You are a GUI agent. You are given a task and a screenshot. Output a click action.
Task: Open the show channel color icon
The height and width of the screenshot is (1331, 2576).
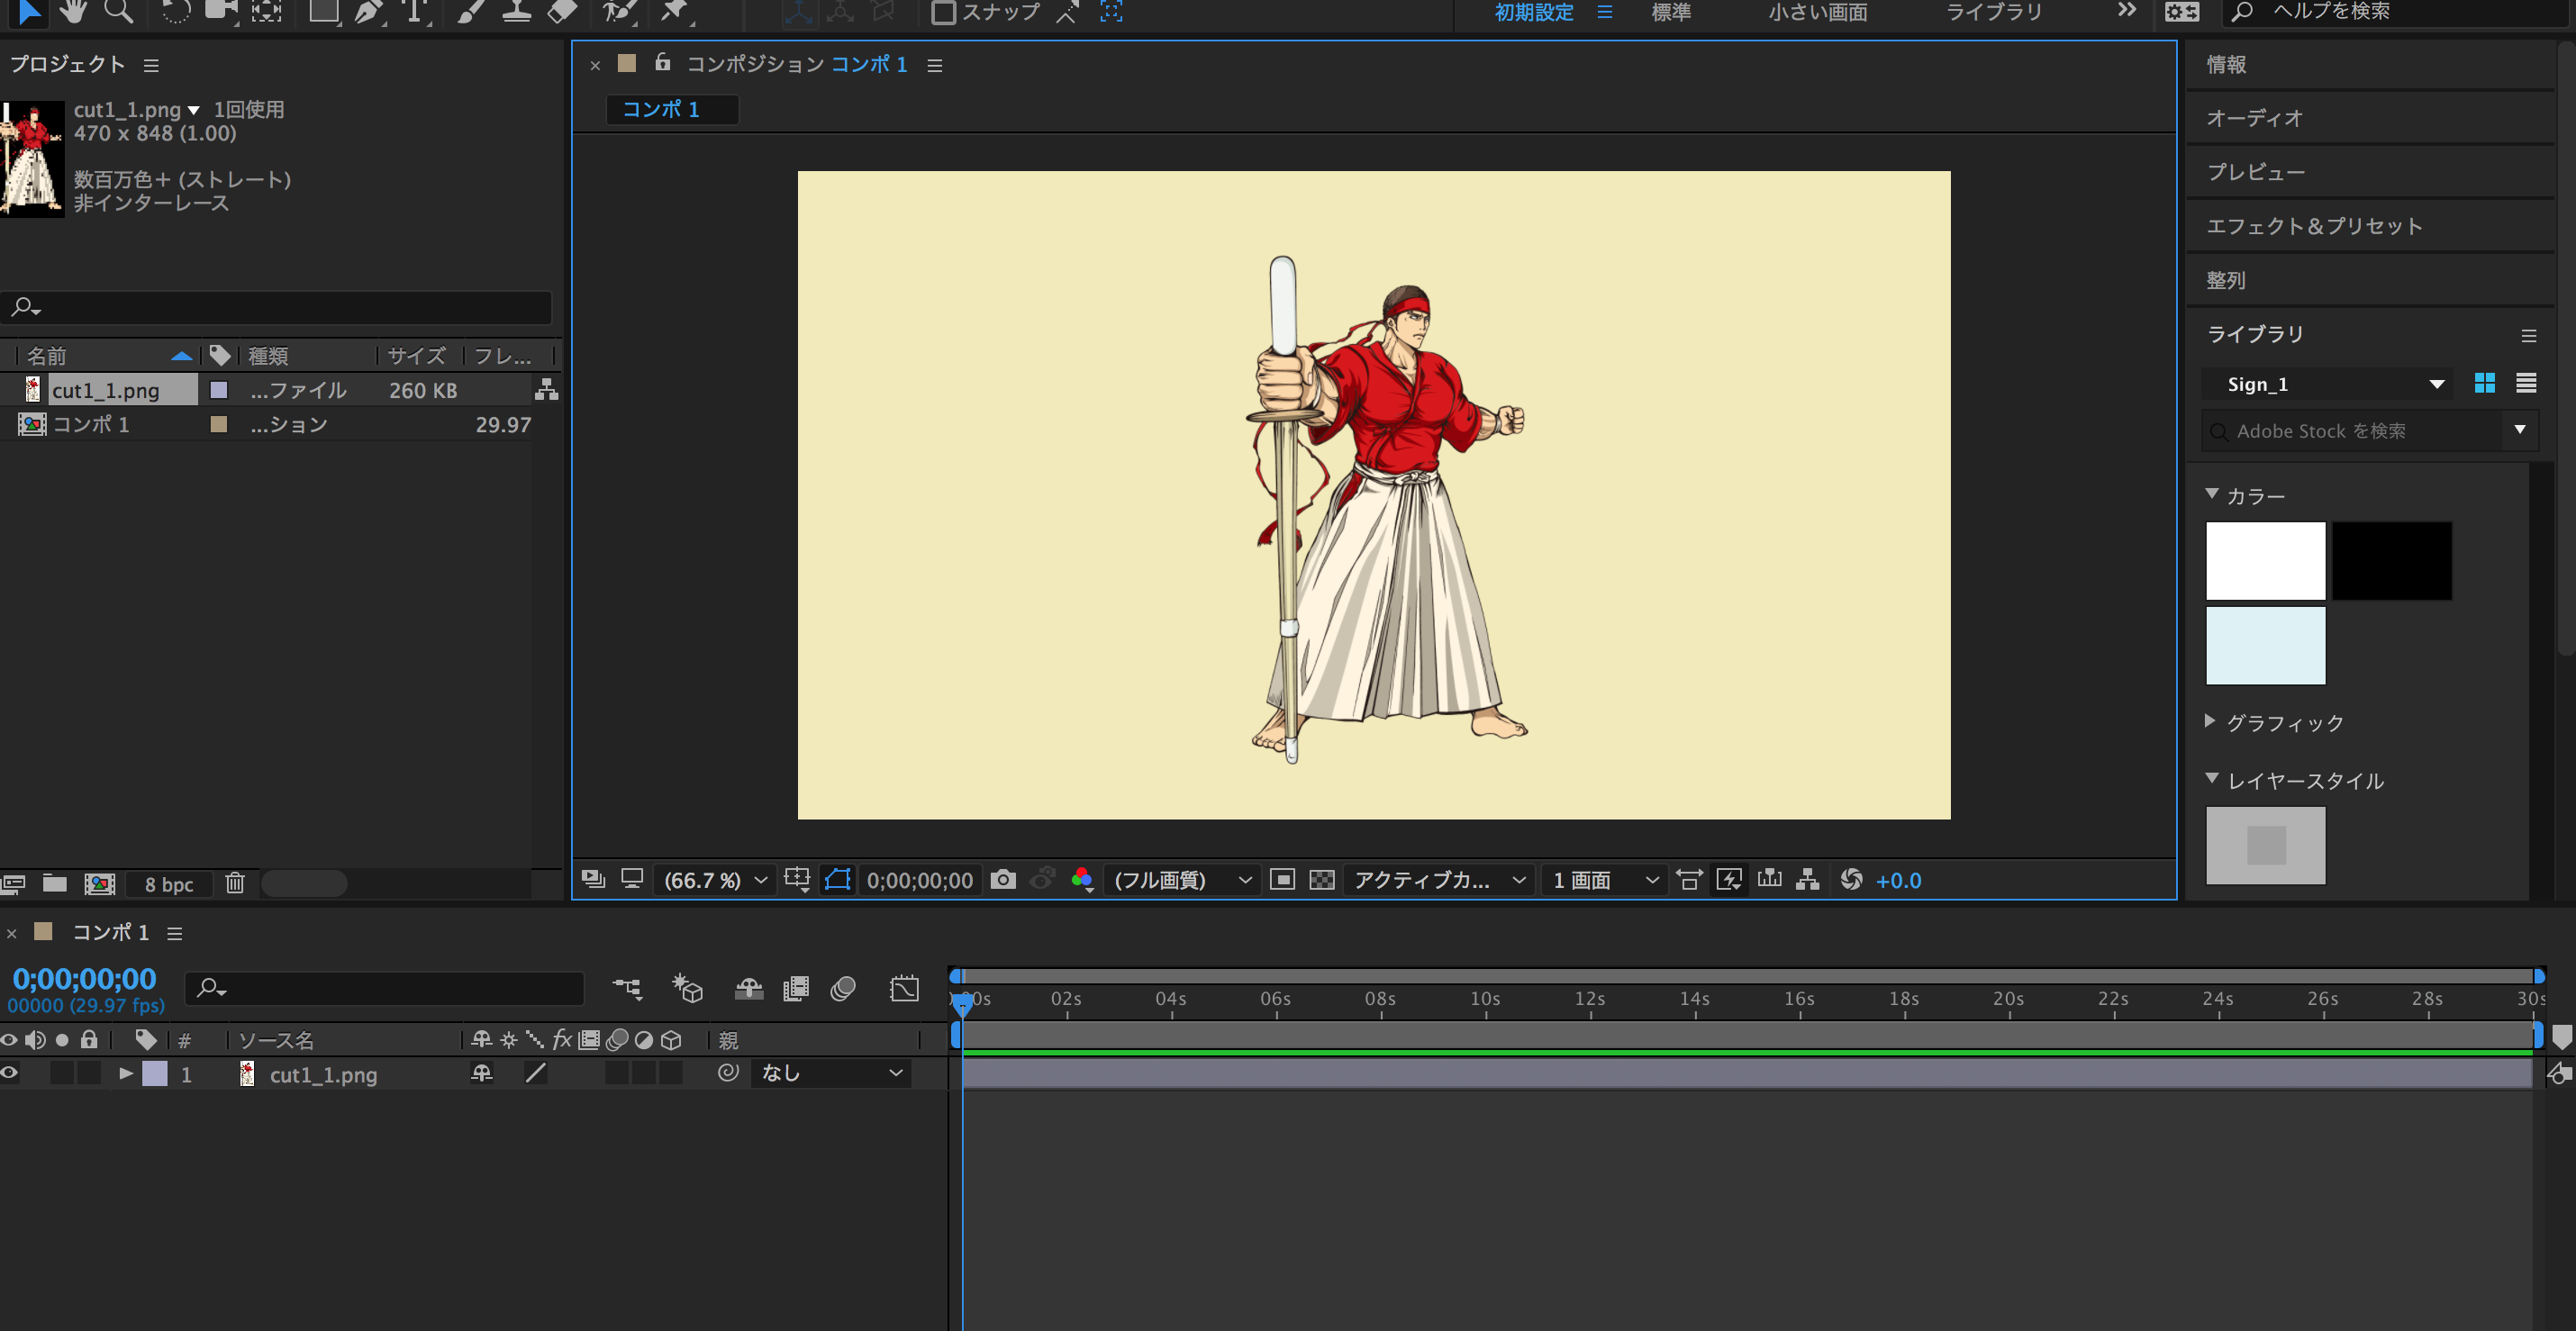click(x=1081, y=879)
